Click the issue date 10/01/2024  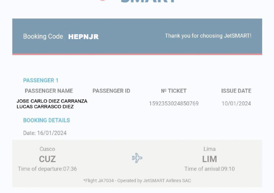pos(236,104)
